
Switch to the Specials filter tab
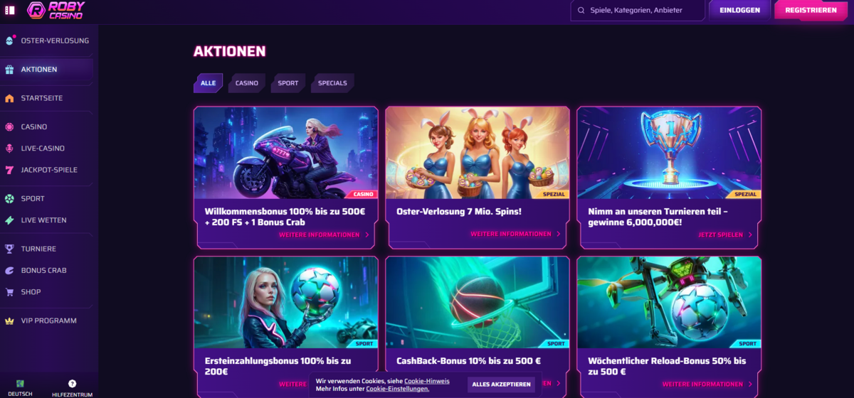(332, 83)
